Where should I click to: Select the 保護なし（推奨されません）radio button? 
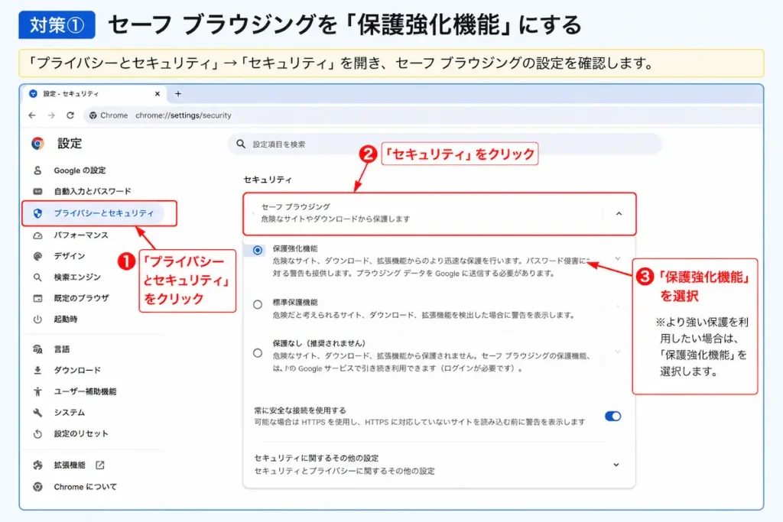tap(258, 353)
